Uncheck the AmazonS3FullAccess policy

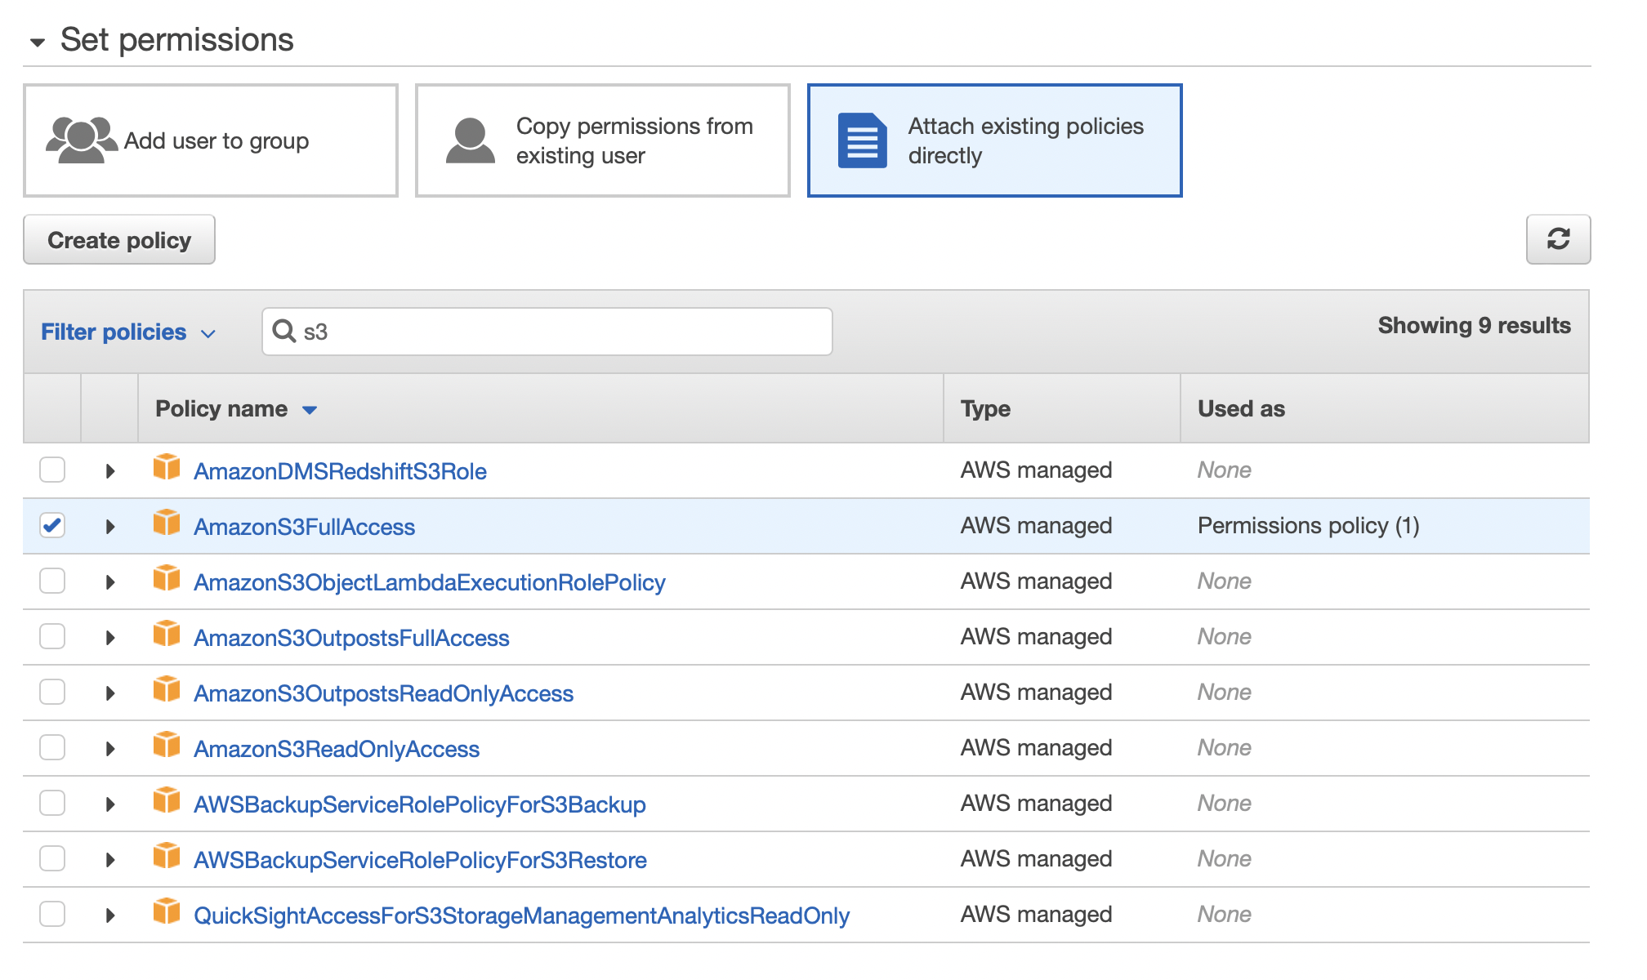(52, 525)
